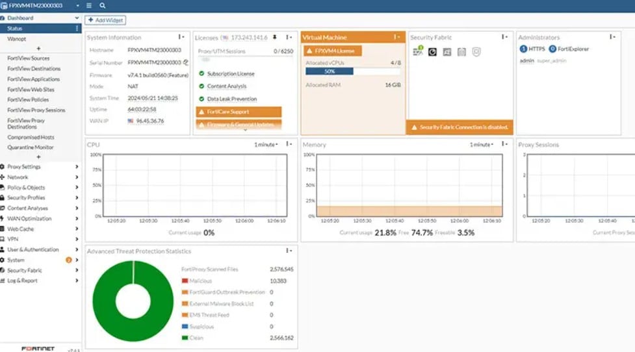The width and height of the screenshot is (635, 352).
Task: Click Data Leak Prevention license entry
Action: point(231,99)
